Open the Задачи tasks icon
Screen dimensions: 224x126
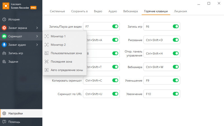4,62
